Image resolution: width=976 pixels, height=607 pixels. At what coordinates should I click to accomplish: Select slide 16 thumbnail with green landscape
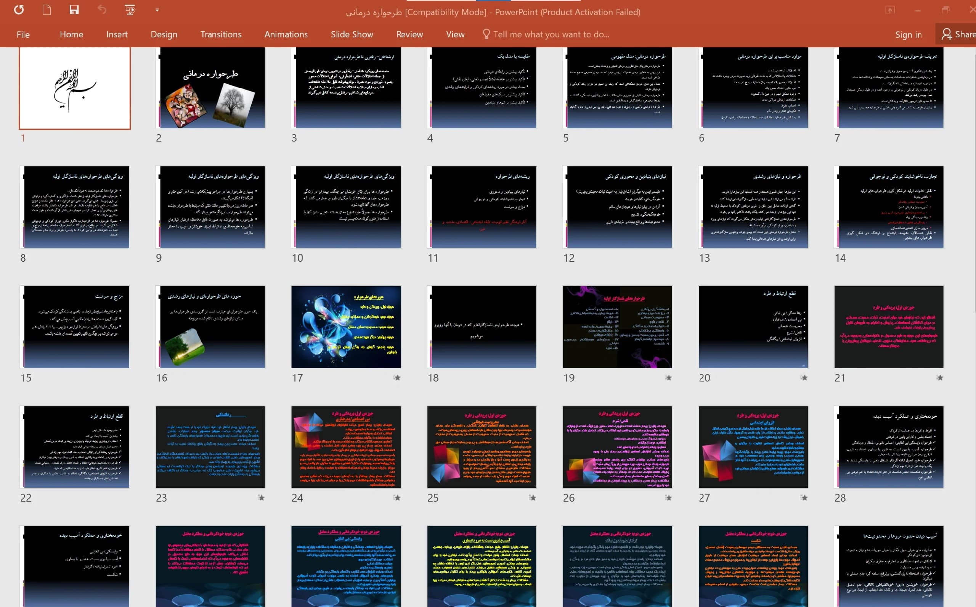tap(210, 327)
